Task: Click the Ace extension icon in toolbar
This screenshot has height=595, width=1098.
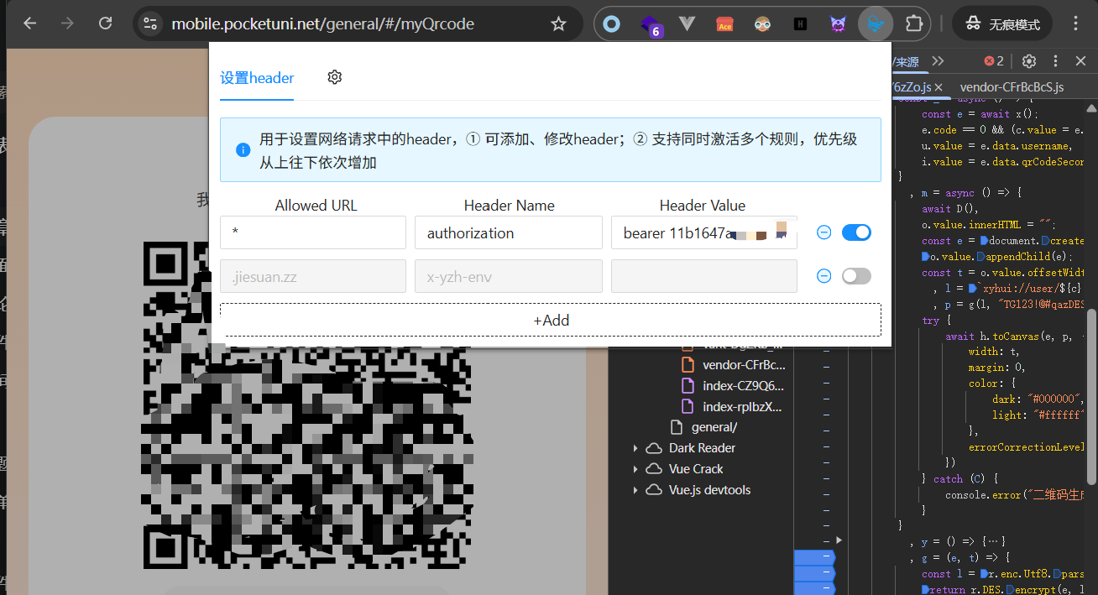Action: click(x=724, y=23)
